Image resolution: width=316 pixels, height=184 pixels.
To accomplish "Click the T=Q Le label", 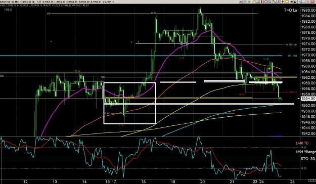I will point(290,10).
